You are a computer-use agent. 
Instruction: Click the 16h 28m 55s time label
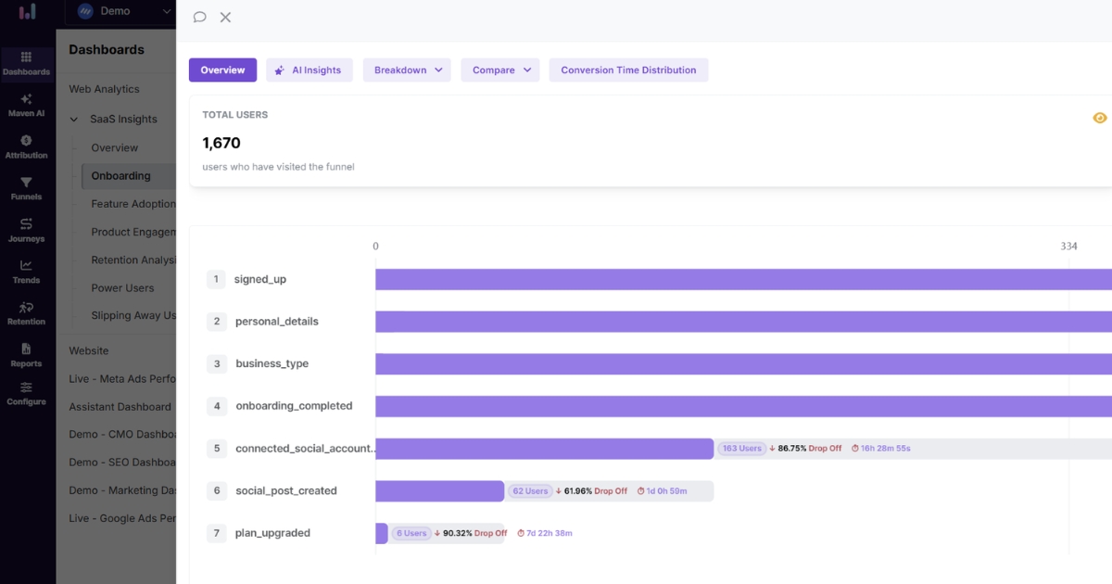880,449
